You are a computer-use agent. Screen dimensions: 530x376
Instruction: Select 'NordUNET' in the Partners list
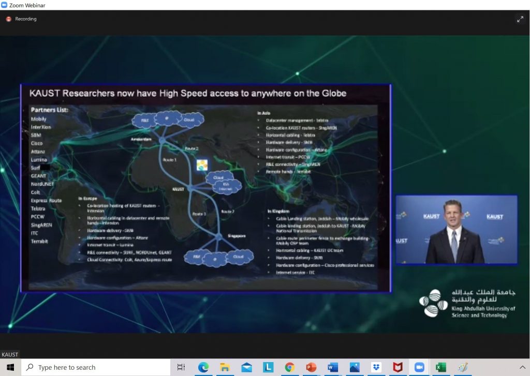click(42, 184)
